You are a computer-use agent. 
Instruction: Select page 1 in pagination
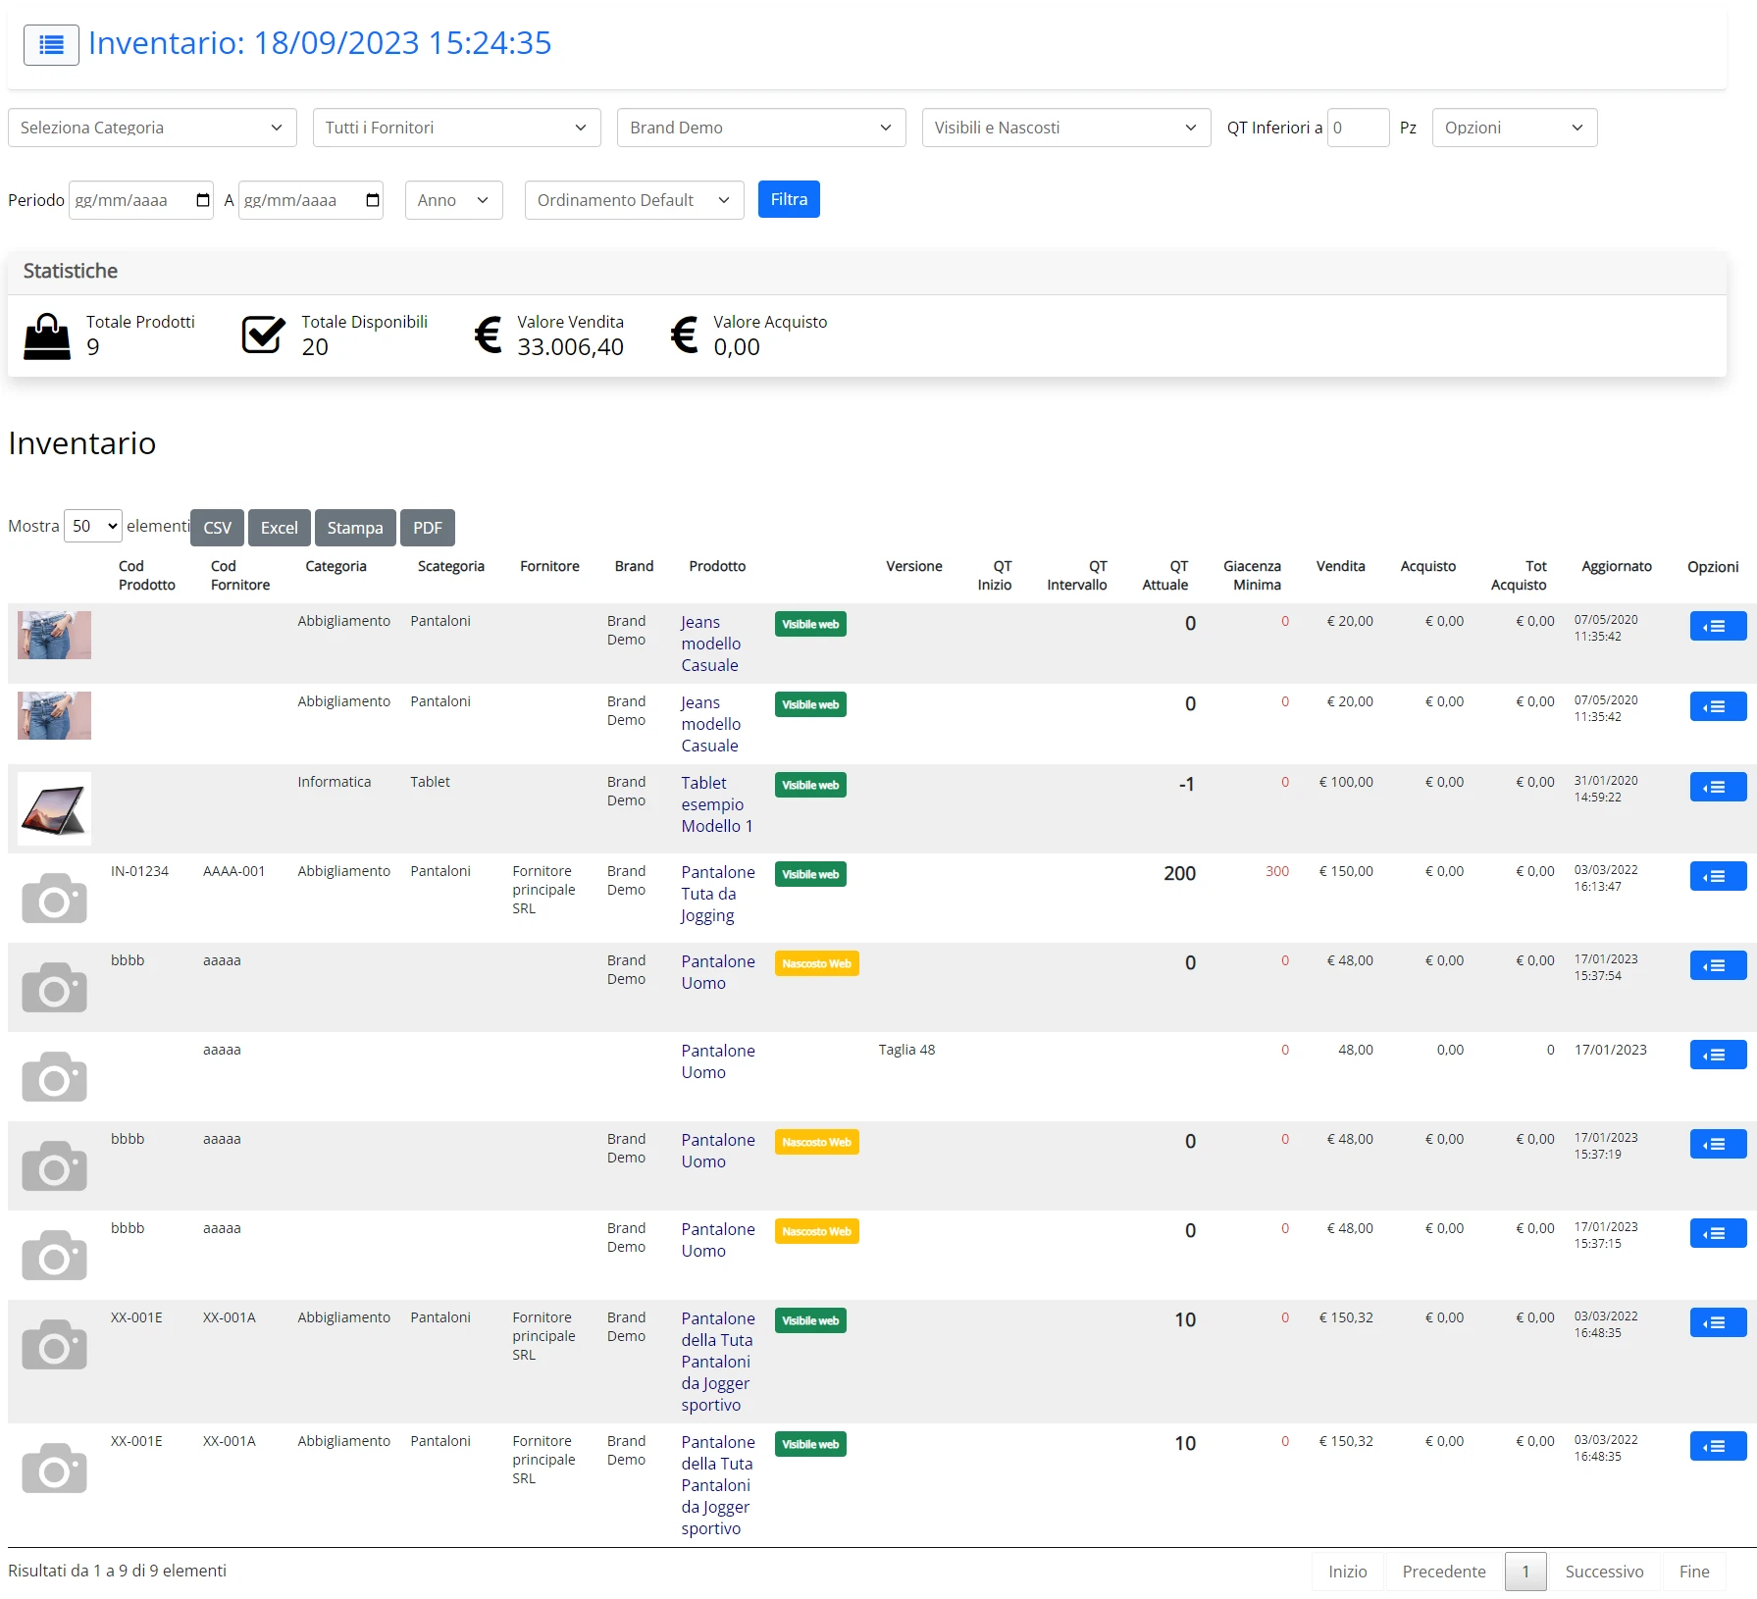[1525, 1572]
